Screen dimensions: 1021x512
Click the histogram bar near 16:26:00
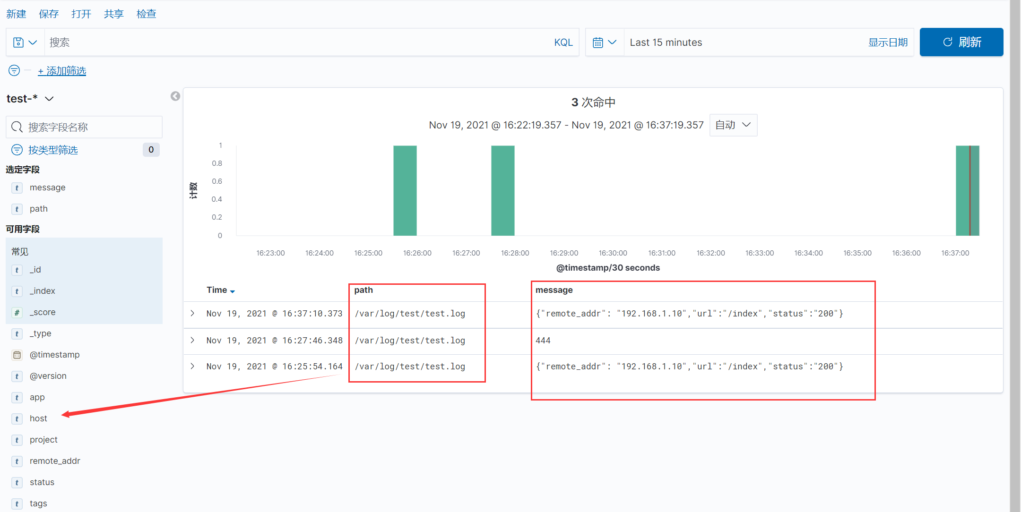[x=405, y=190]
